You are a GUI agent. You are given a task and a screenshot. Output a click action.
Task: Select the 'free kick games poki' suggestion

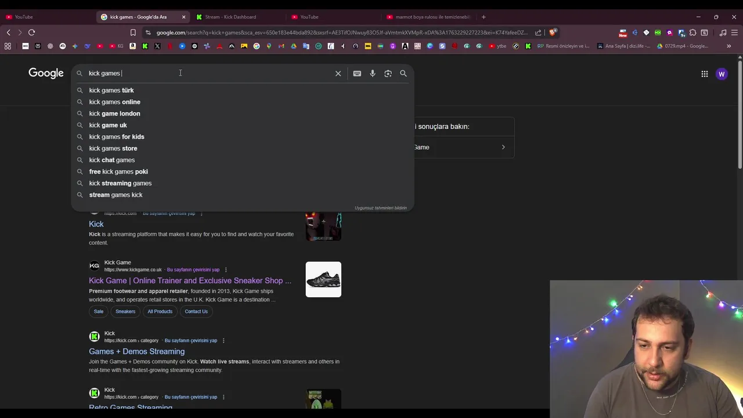click(243, 171)
